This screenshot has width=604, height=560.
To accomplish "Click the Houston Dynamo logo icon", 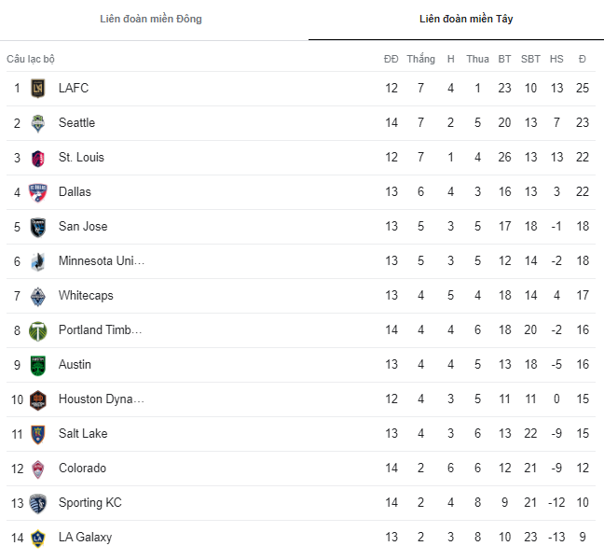I will 37,399.
